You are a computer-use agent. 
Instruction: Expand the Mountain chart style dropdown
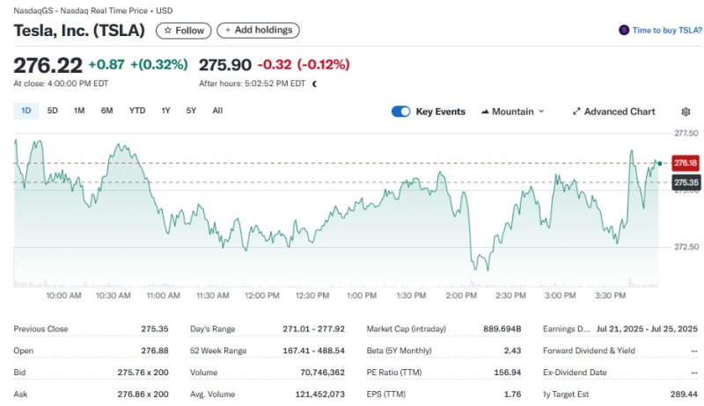click(x=540, y=112)
